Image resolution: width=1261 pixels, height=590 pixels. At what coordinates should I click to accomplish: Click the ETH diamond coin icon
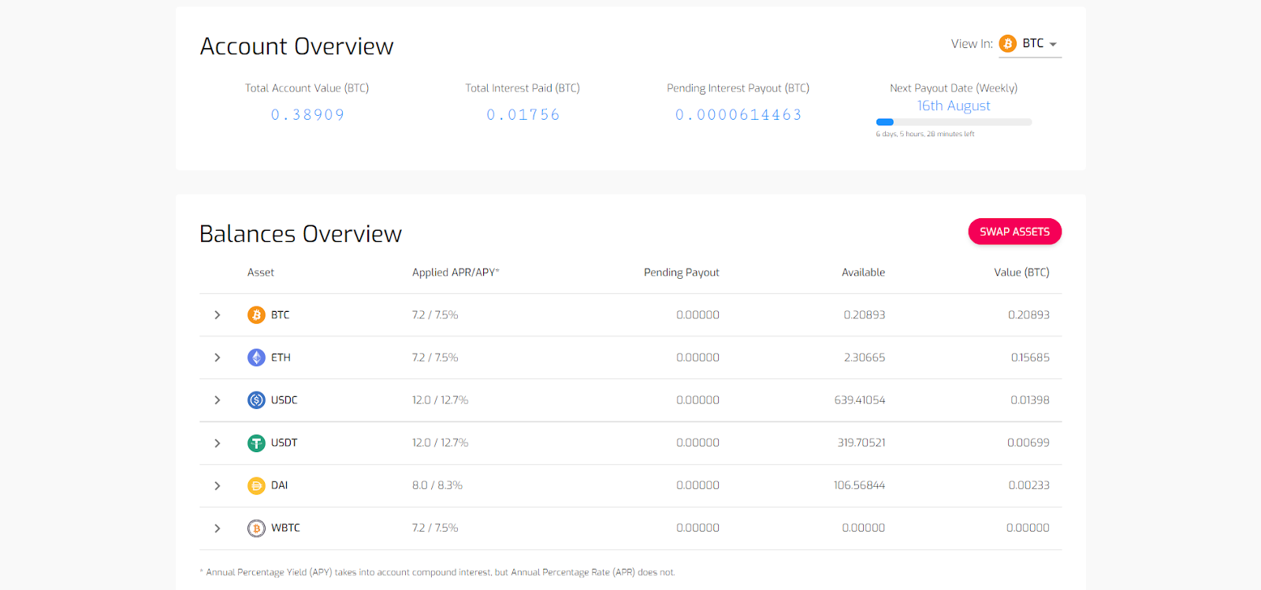click(256, 358)
